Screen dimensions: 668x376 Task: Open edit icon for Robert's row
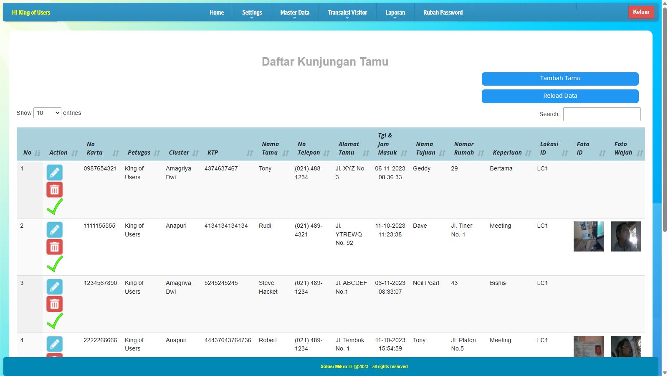(x=54, y=344)
